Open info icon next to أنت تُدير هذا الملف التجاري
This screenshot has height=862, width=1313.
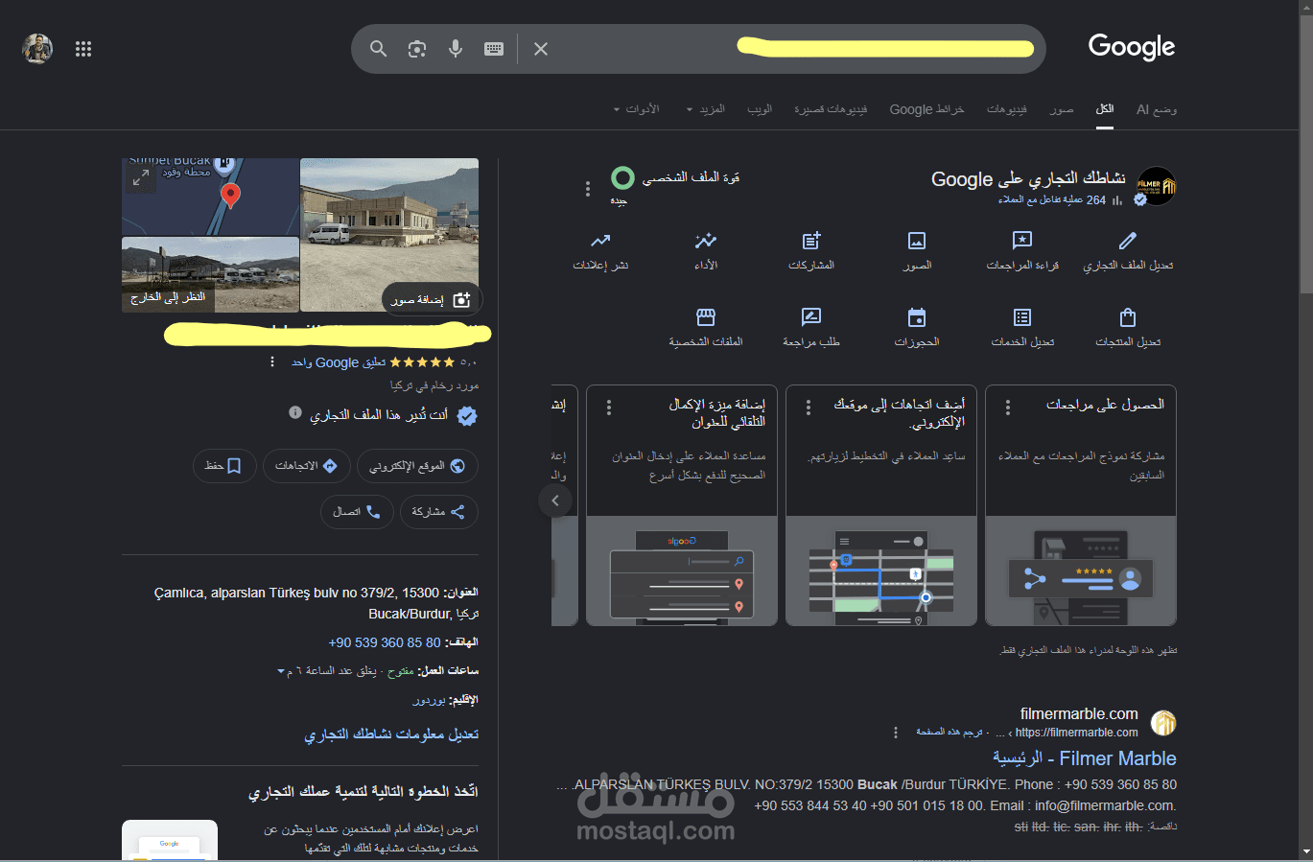coord(295,412)
